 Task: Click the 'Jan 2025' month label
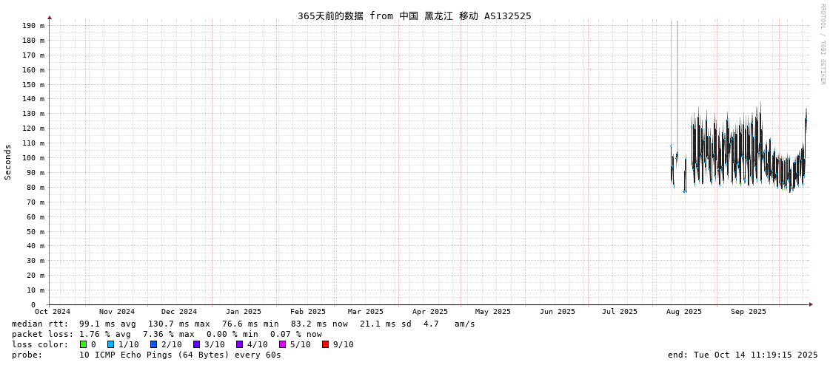(x=244, y=312)
